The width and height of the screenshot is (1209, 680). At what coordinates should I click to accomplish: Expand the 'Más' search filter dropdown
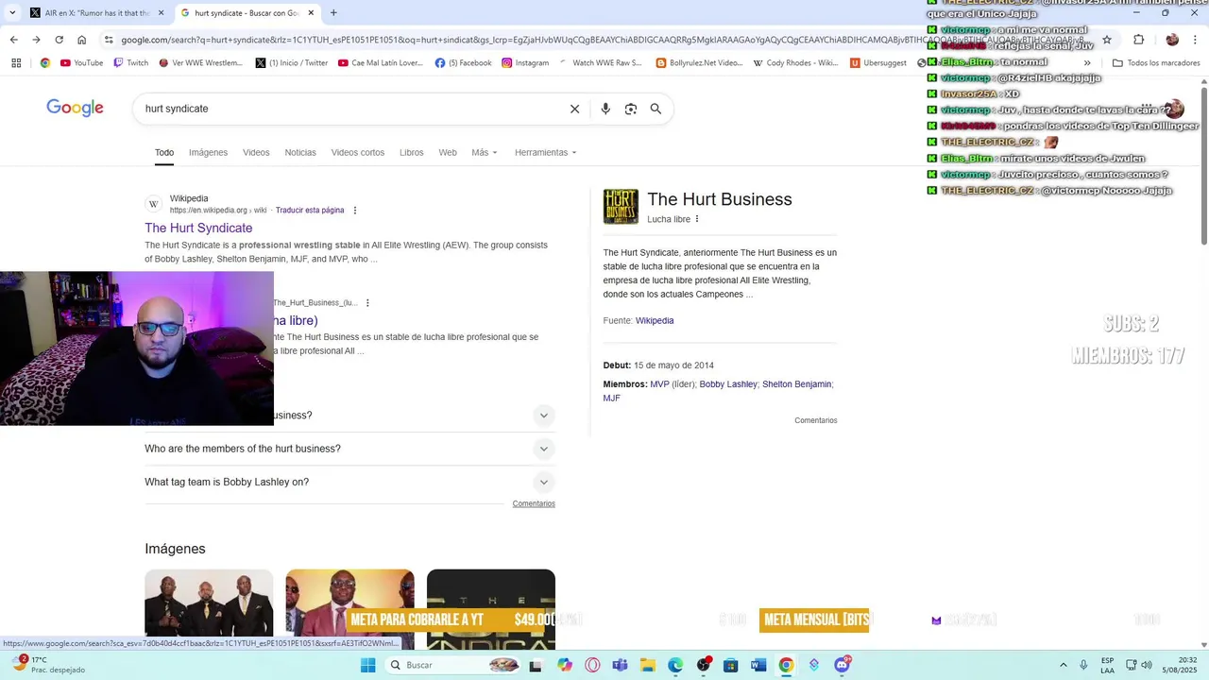tap(485, 152)
